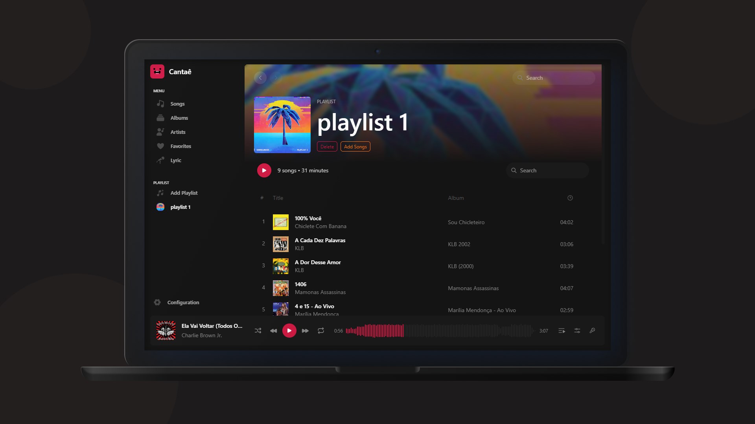Click Add Playlist in the sidebar
Image resolution: width=755 pixels, height=424 pixels.
pos(184,193)
